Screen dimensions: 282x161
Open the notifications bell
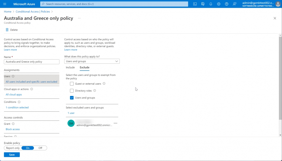click(x=211, y=4)
